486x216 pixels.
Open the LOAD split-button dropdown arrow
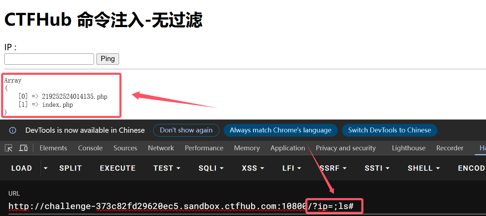[45, 168]
